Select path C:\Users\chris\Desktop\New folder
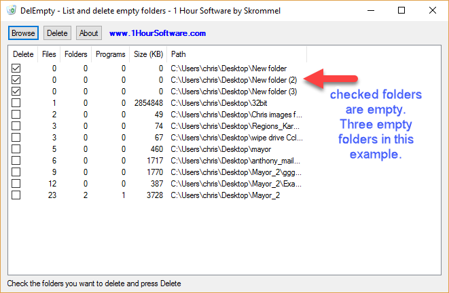 pos(228,69)
